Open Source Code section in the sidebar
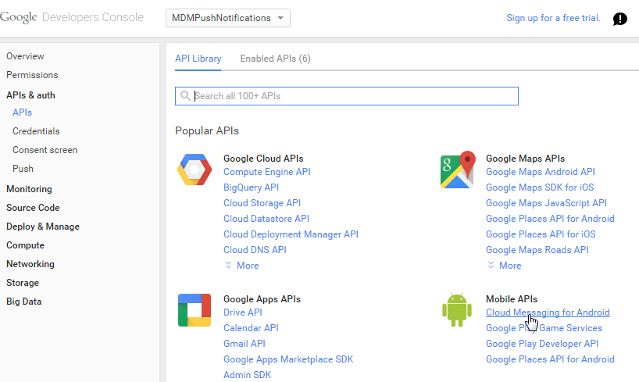Image resolution: width=639 pixels, height=382 pixels. point(33,208)
